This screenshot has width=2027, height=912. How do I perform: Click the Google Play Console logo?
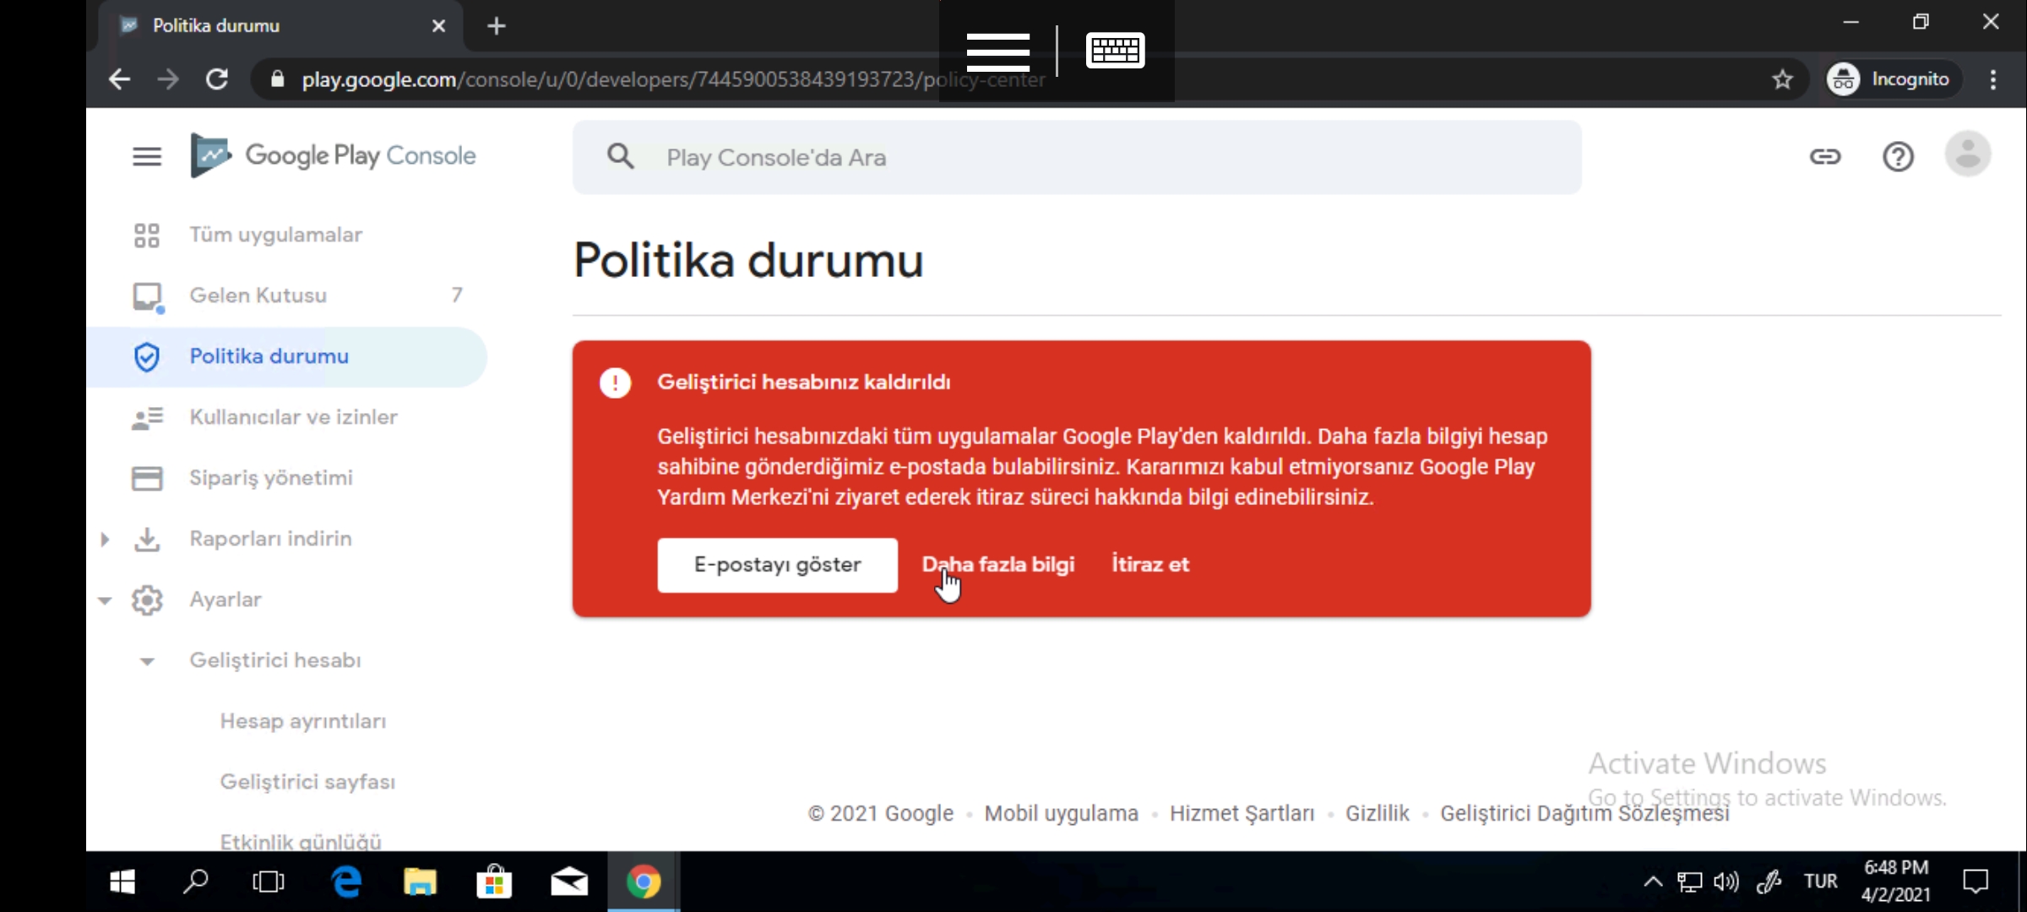pos(334,155)
